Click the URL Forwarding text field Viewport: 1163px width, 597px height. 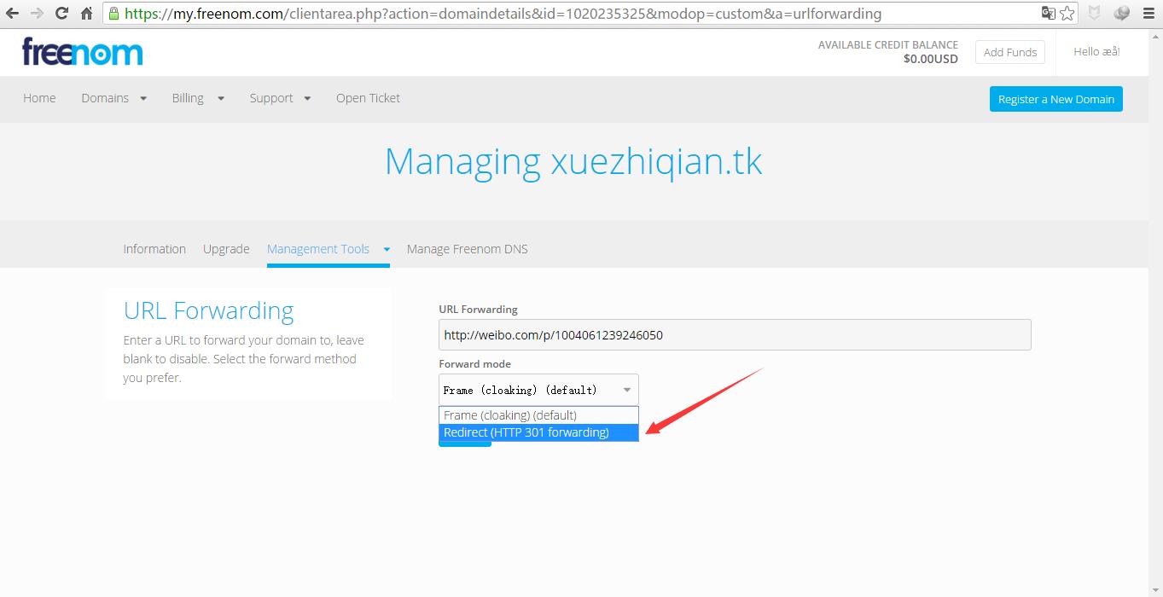point(734,334)
